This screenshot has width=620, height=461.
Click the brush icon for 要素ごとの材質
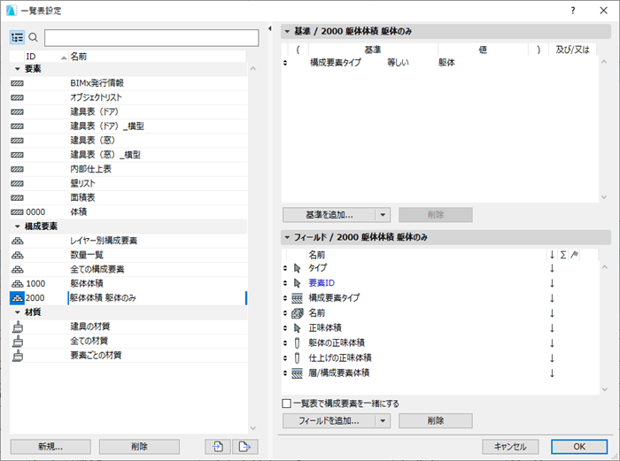coord(18,355)
